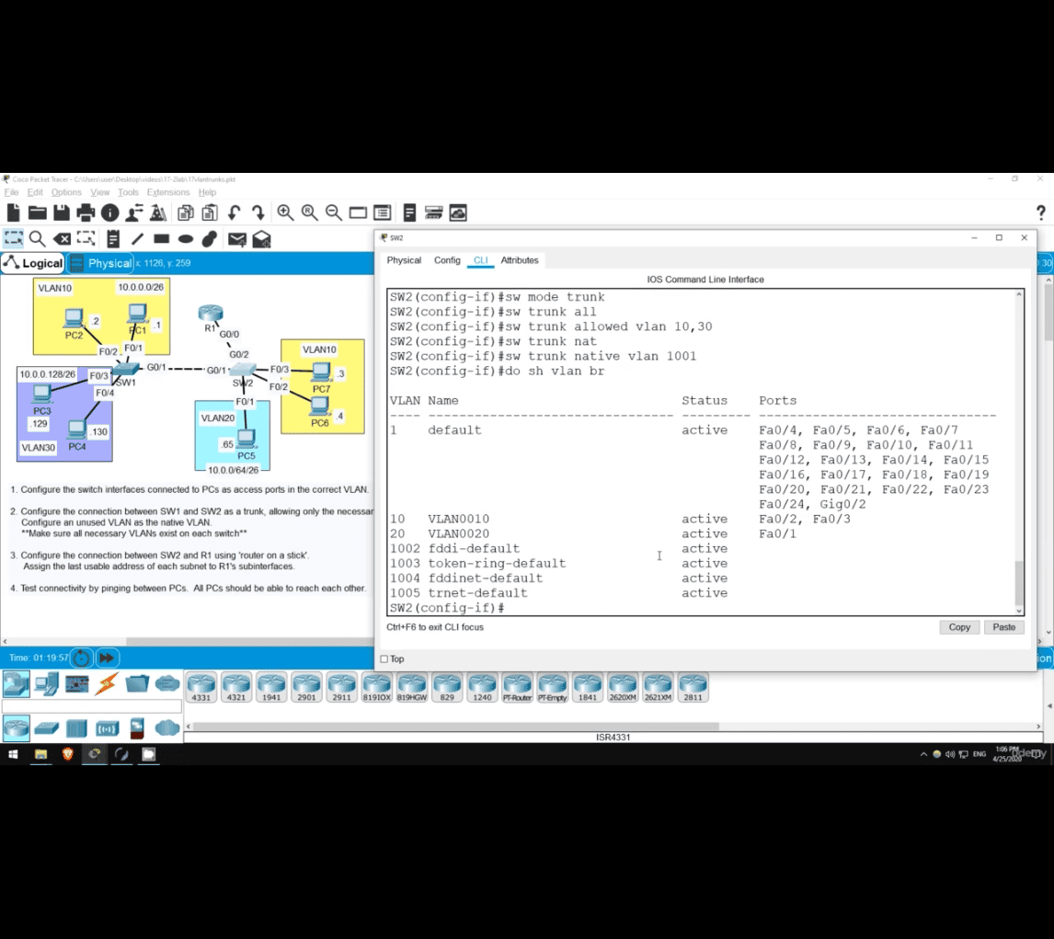Image resolution: width=1054 pixels, height=939 pixels.
Task: Pick the 4331 router device
Action: (x=201, y=687)
